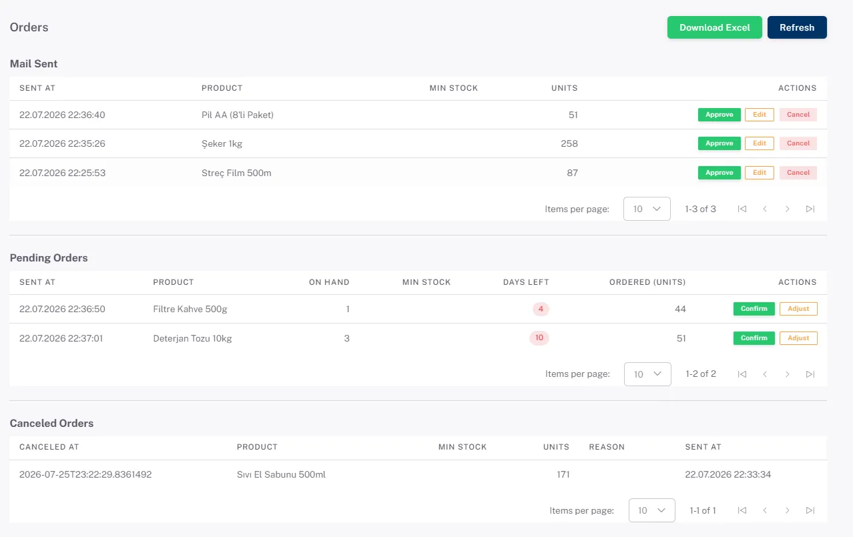Screen dimensions: 853x537
Task: Click ORDERED (UNITS) column header
Action: pyautogui.click(x=647, y=282)
